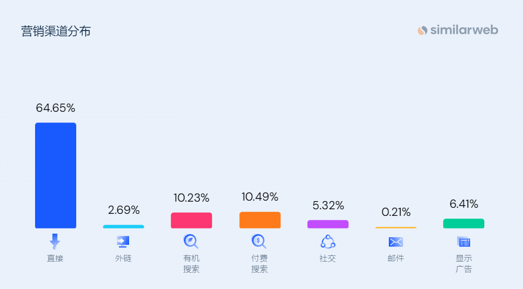
Task: Click the Display Ads (显示广告) icon
Action: click(464, 242)
